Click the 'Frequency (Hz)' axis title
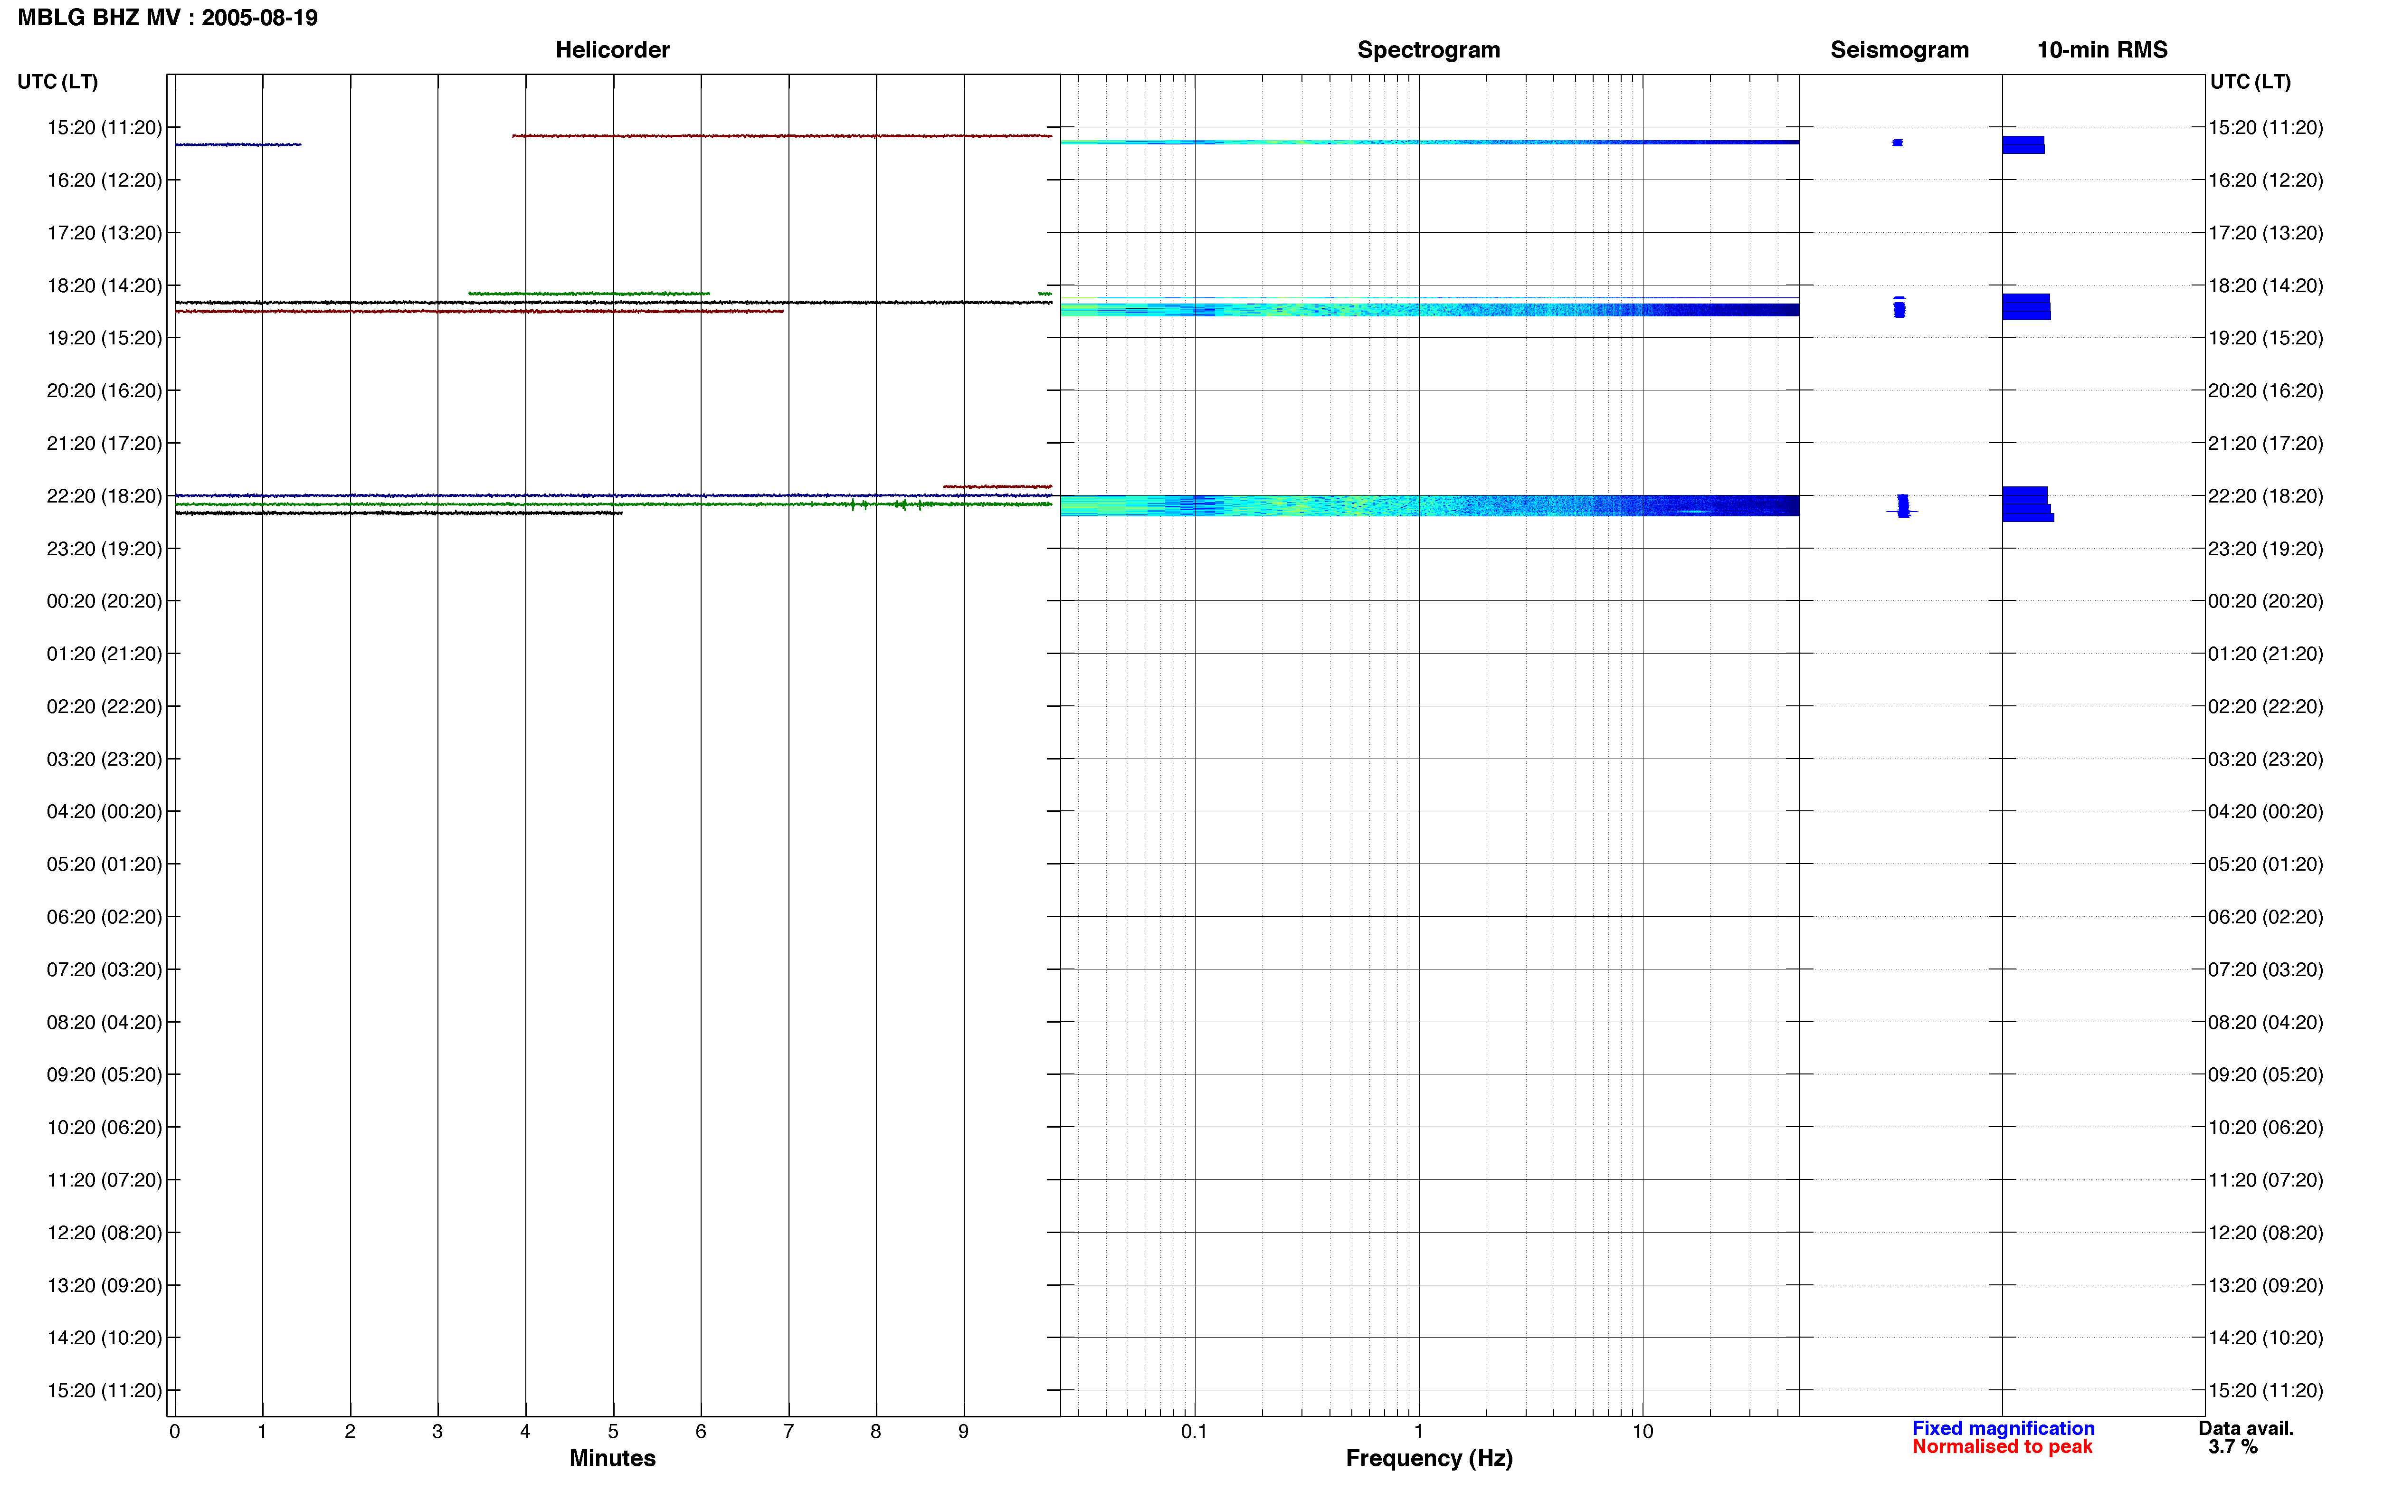The width and height of the screenshot is (2384, 1491). (x=1429, y=1458)
